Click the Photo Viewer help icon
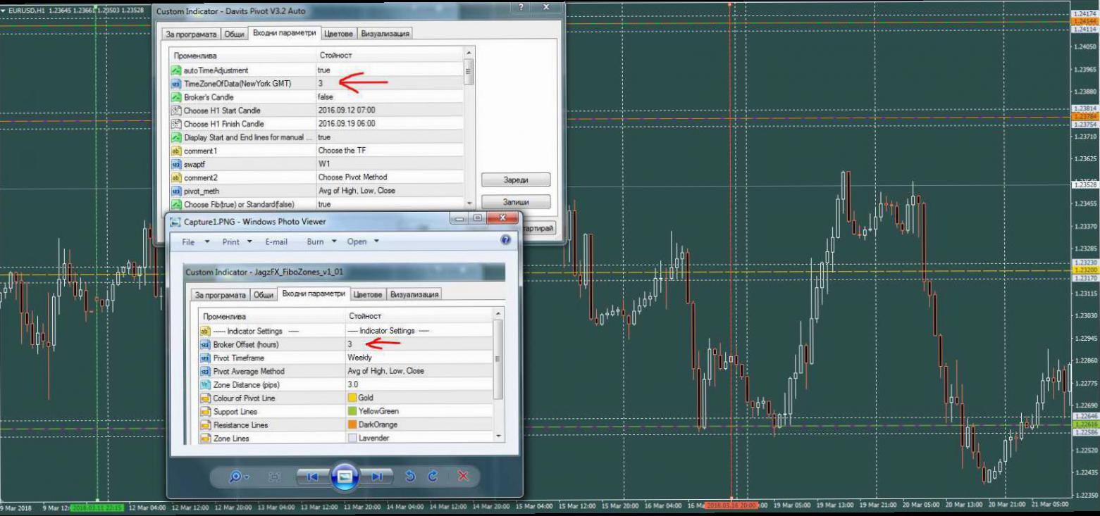Viewport: 1100px width, 516px height. [x=505, y=240]
